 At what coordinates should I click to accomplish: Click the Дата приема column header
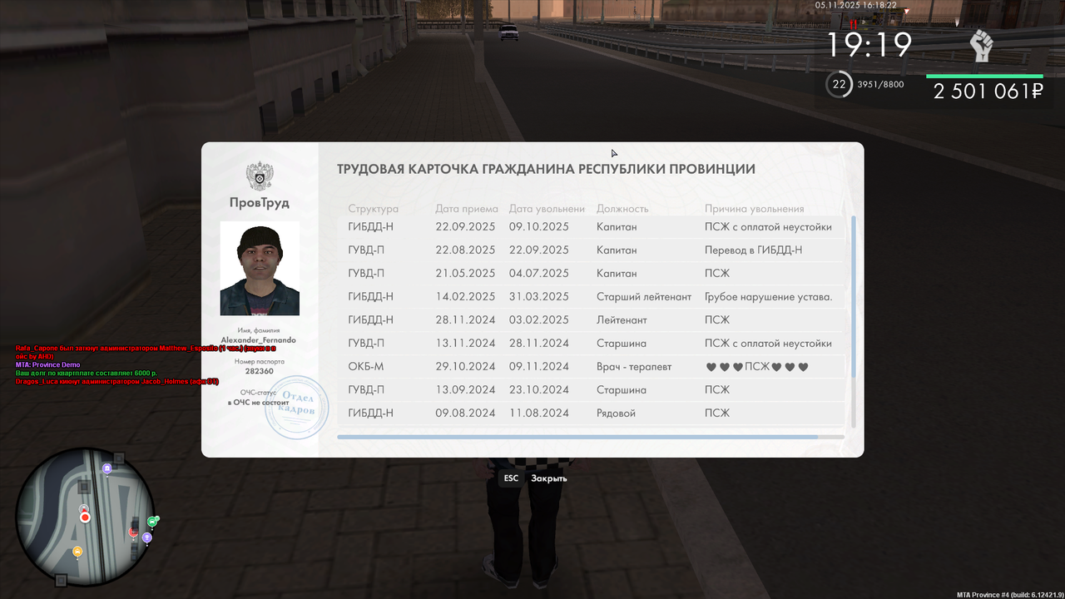click(467, 209)
